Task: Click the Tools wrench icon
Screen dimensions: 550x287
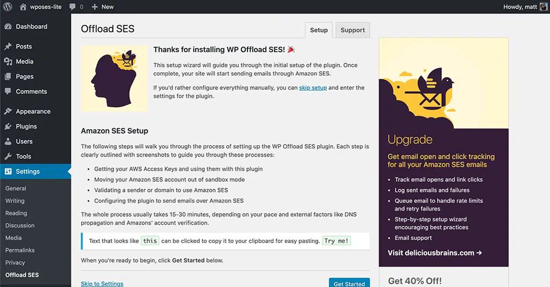Action: pos(8,156)
